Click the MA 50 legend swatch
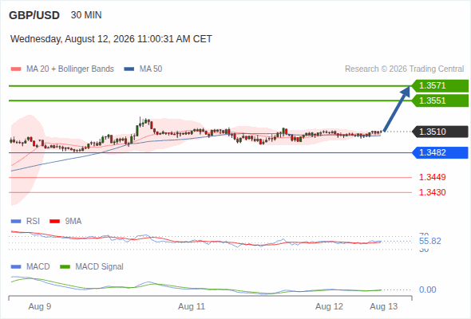Screen dimensions: 471x319 pos(129,69)
